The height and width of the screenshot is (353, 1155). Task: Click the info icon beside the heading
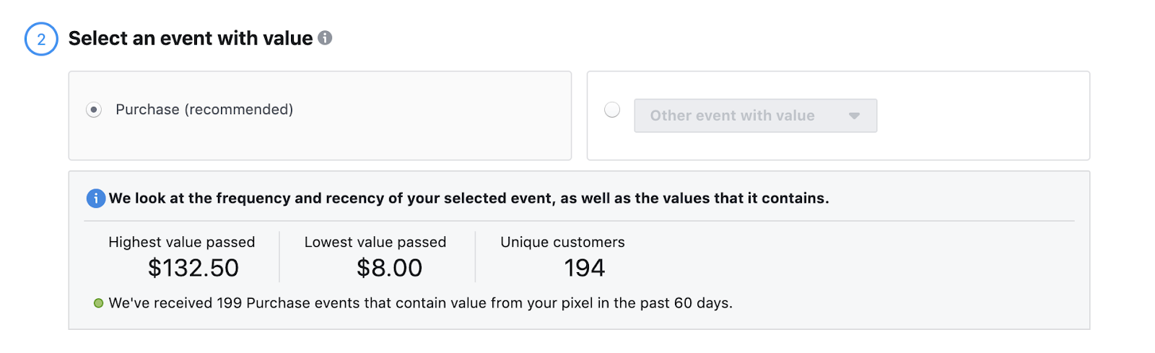[325, 38]
